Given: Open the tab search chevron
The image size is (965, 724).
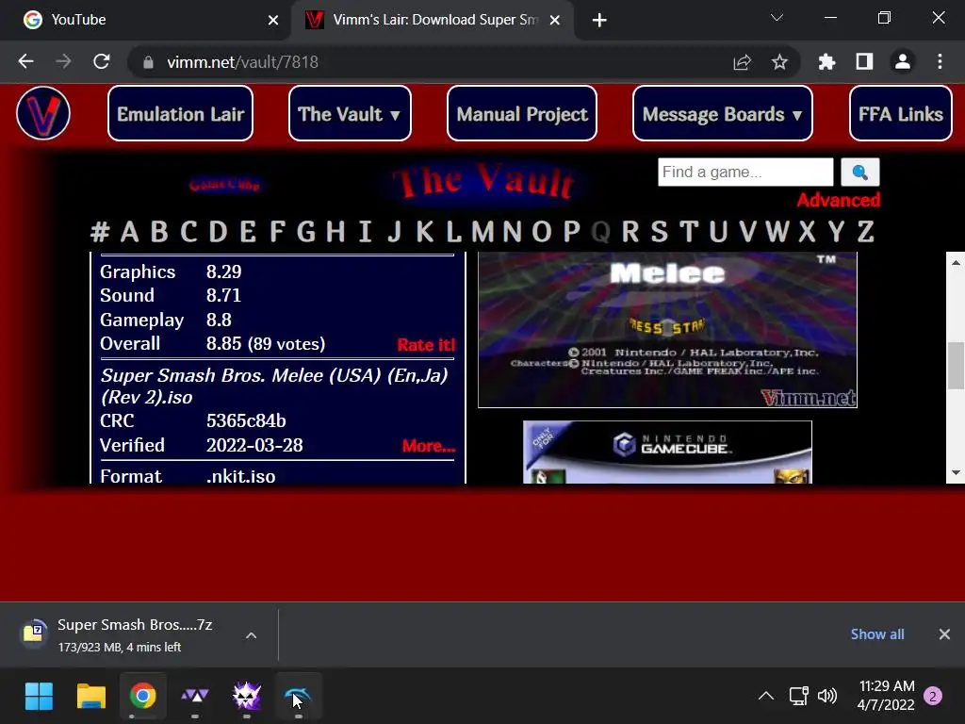Looking at the screenshot, I should click(x=777, y=18).
